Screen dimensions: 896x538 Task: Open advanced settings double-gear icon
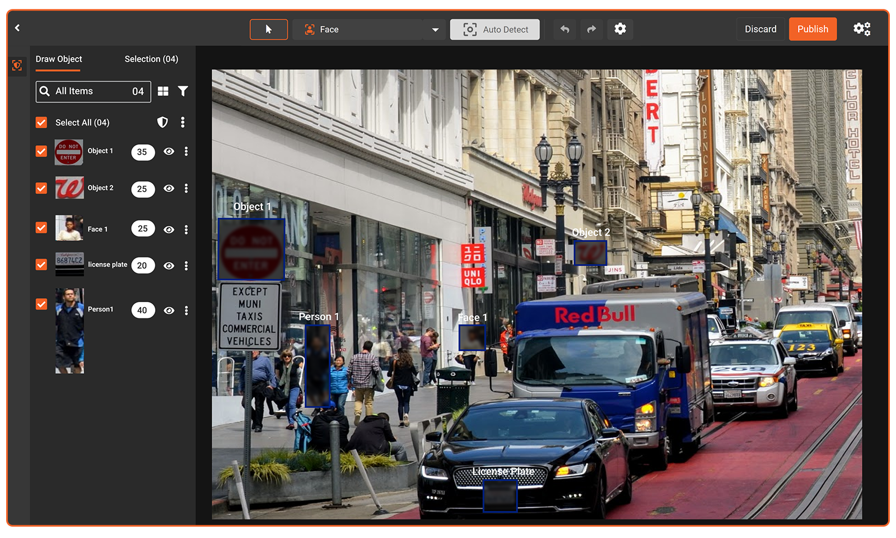tap(861, 29)
